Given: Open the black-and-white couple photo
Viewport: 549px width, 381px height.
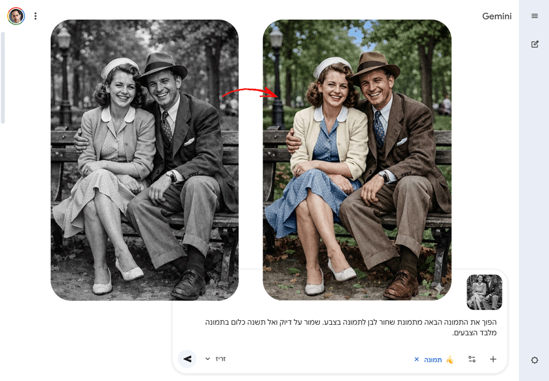Looking at the screenshot, I should click(145, 160).
